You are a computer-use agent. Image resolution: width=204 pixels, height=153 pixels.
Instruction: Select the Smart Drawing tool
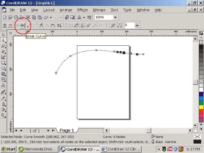[x=3, y=57]
